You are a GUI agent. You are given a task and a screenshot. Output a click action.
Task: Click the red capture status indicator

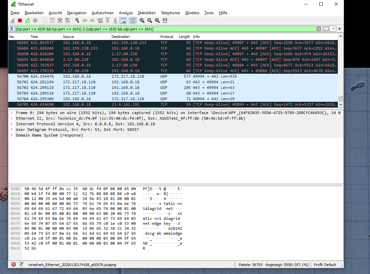coord(14,264)
